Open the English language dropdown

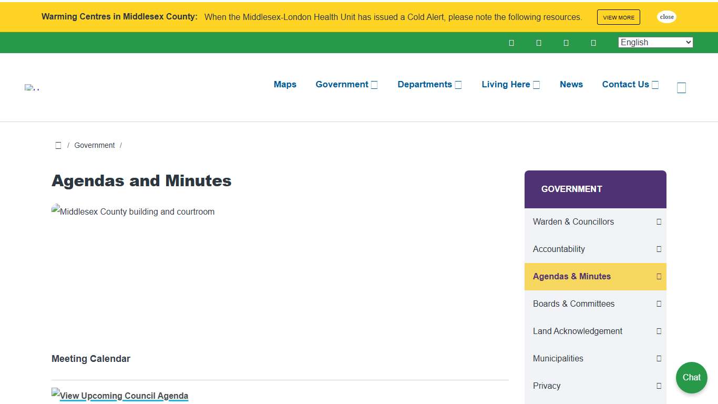coord(655,42)
